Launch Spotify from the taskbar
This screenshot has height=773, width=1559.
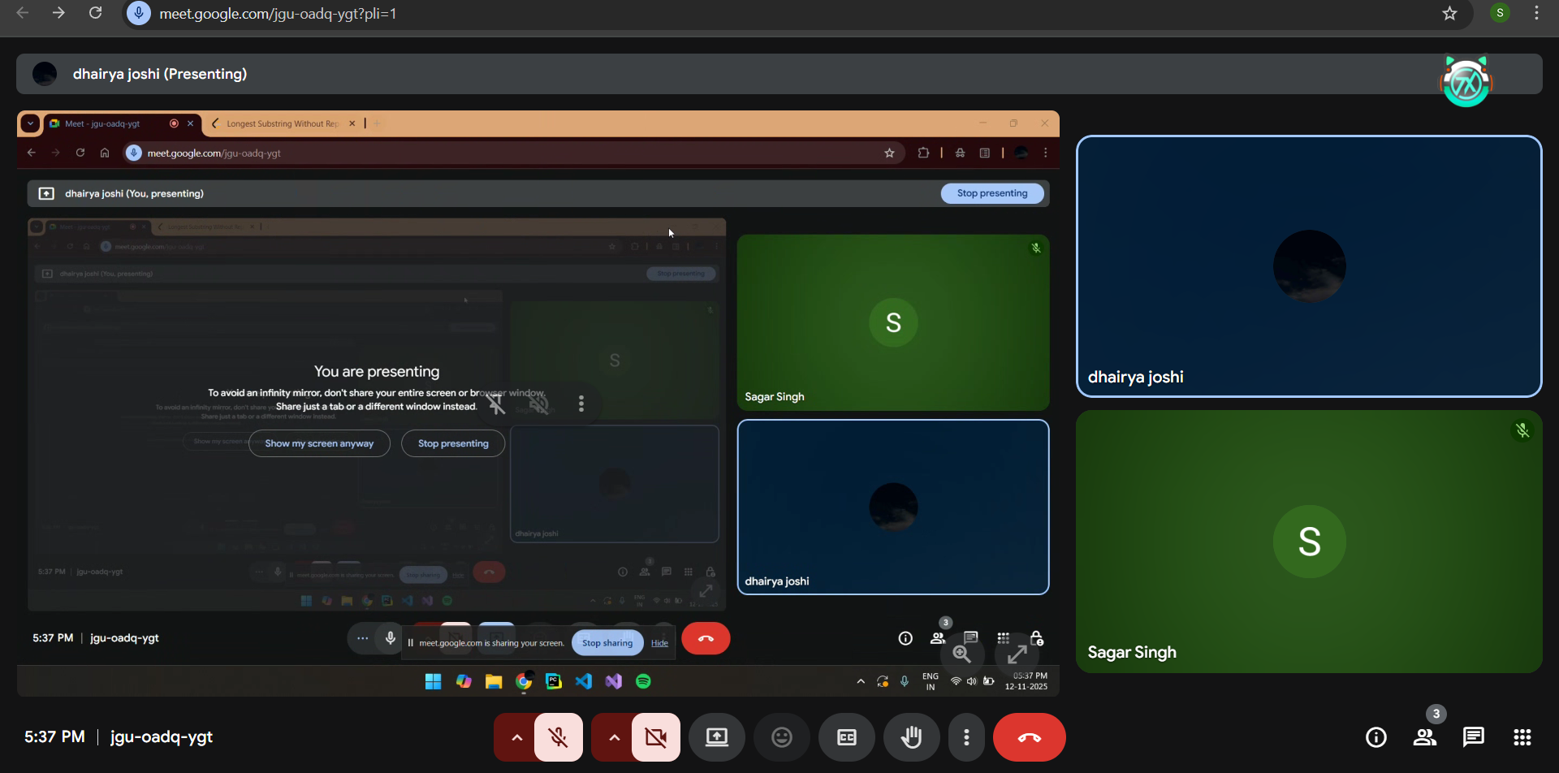pos(643,680)
